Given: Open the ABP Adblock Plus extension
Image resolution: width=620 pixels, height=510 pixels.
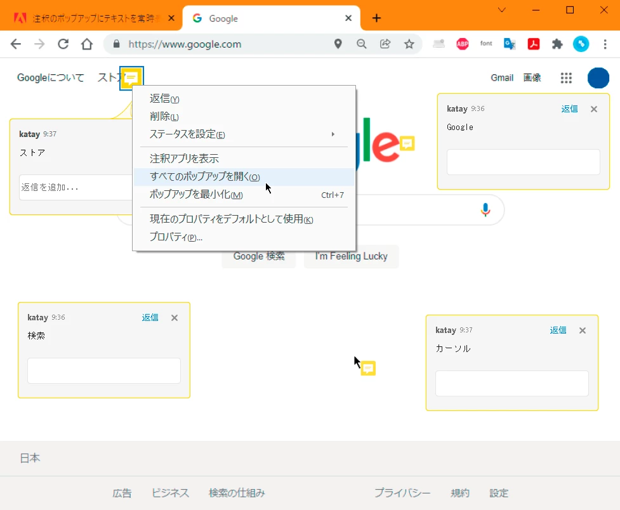Looking at the screenshot, I should click(x=462, y=44).
